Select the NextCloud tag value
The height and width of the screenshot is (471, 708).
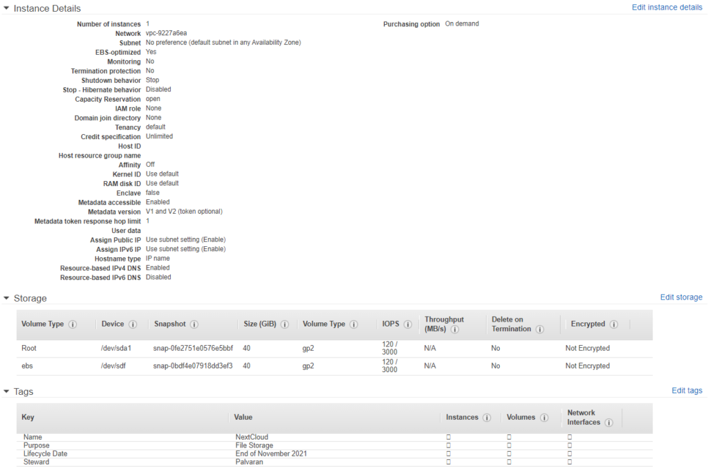(252, 437)
